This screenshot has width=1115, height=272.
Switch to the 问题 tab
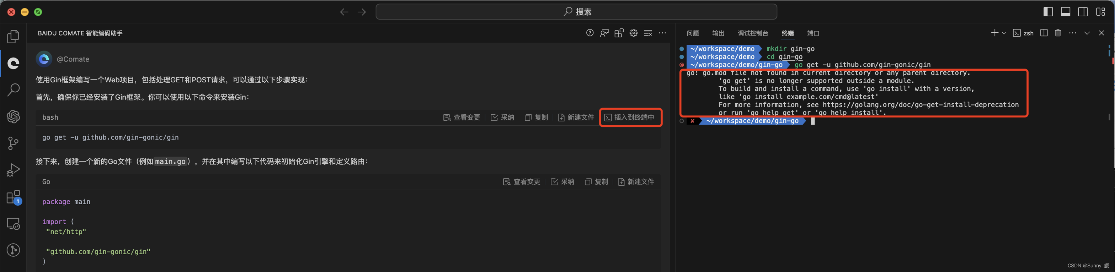693,33
